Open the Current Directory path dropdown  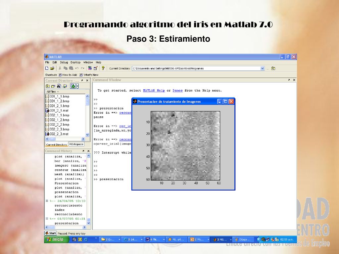263,68
